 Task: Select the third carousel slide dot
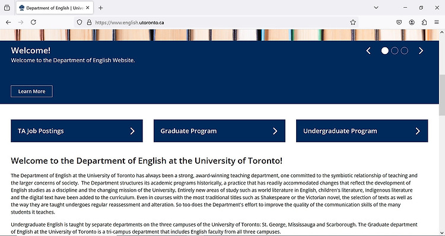point(405,51)
